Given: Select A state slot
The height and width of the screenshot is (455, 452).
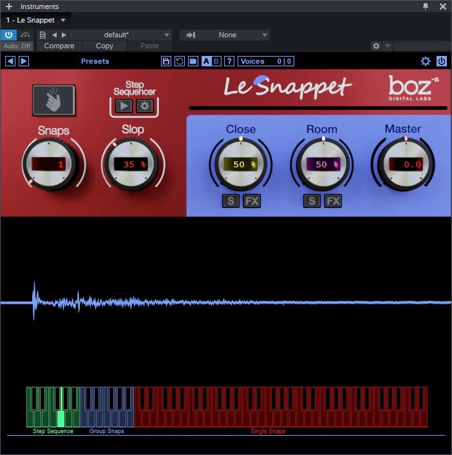Looking at the screenshot, I should pyautogui.click(x=206, y=61).
